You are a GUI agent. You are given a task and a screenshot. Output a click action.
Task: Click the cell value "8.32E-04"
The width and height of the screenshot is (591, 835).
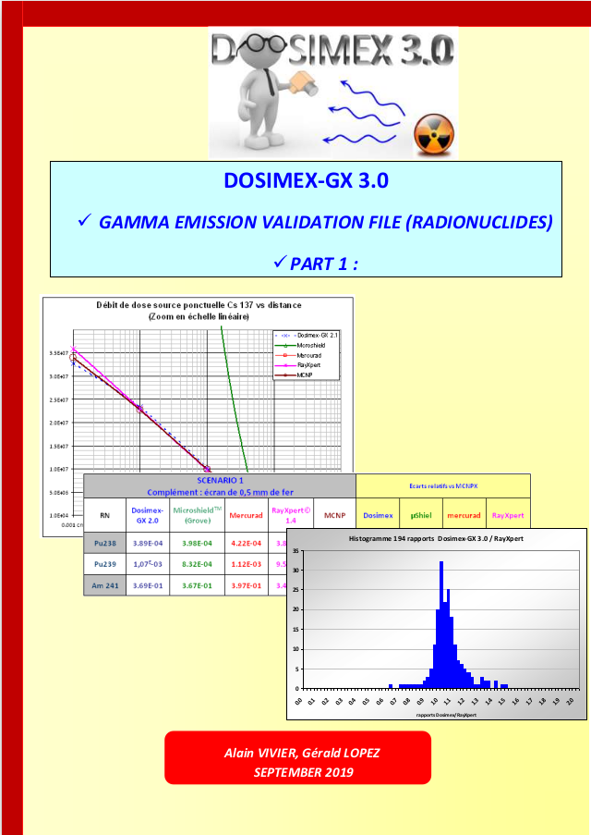point(197,564)
